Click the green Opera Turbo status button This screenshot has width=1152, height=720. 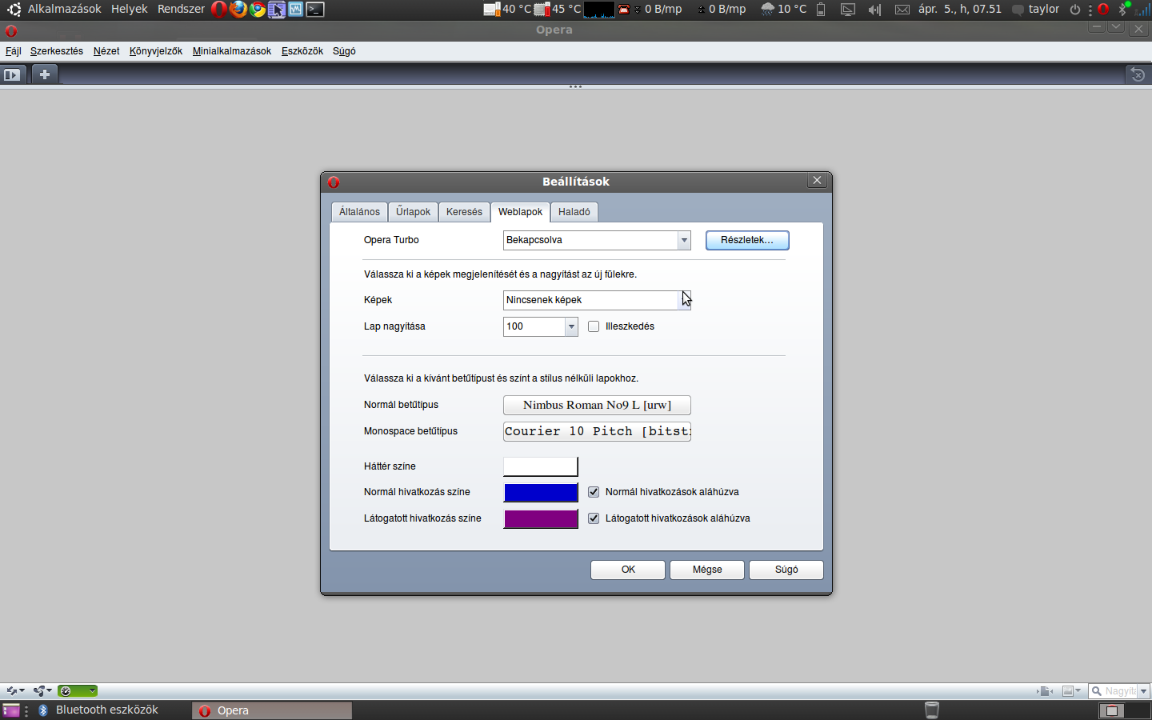click(x=78, y=691)
